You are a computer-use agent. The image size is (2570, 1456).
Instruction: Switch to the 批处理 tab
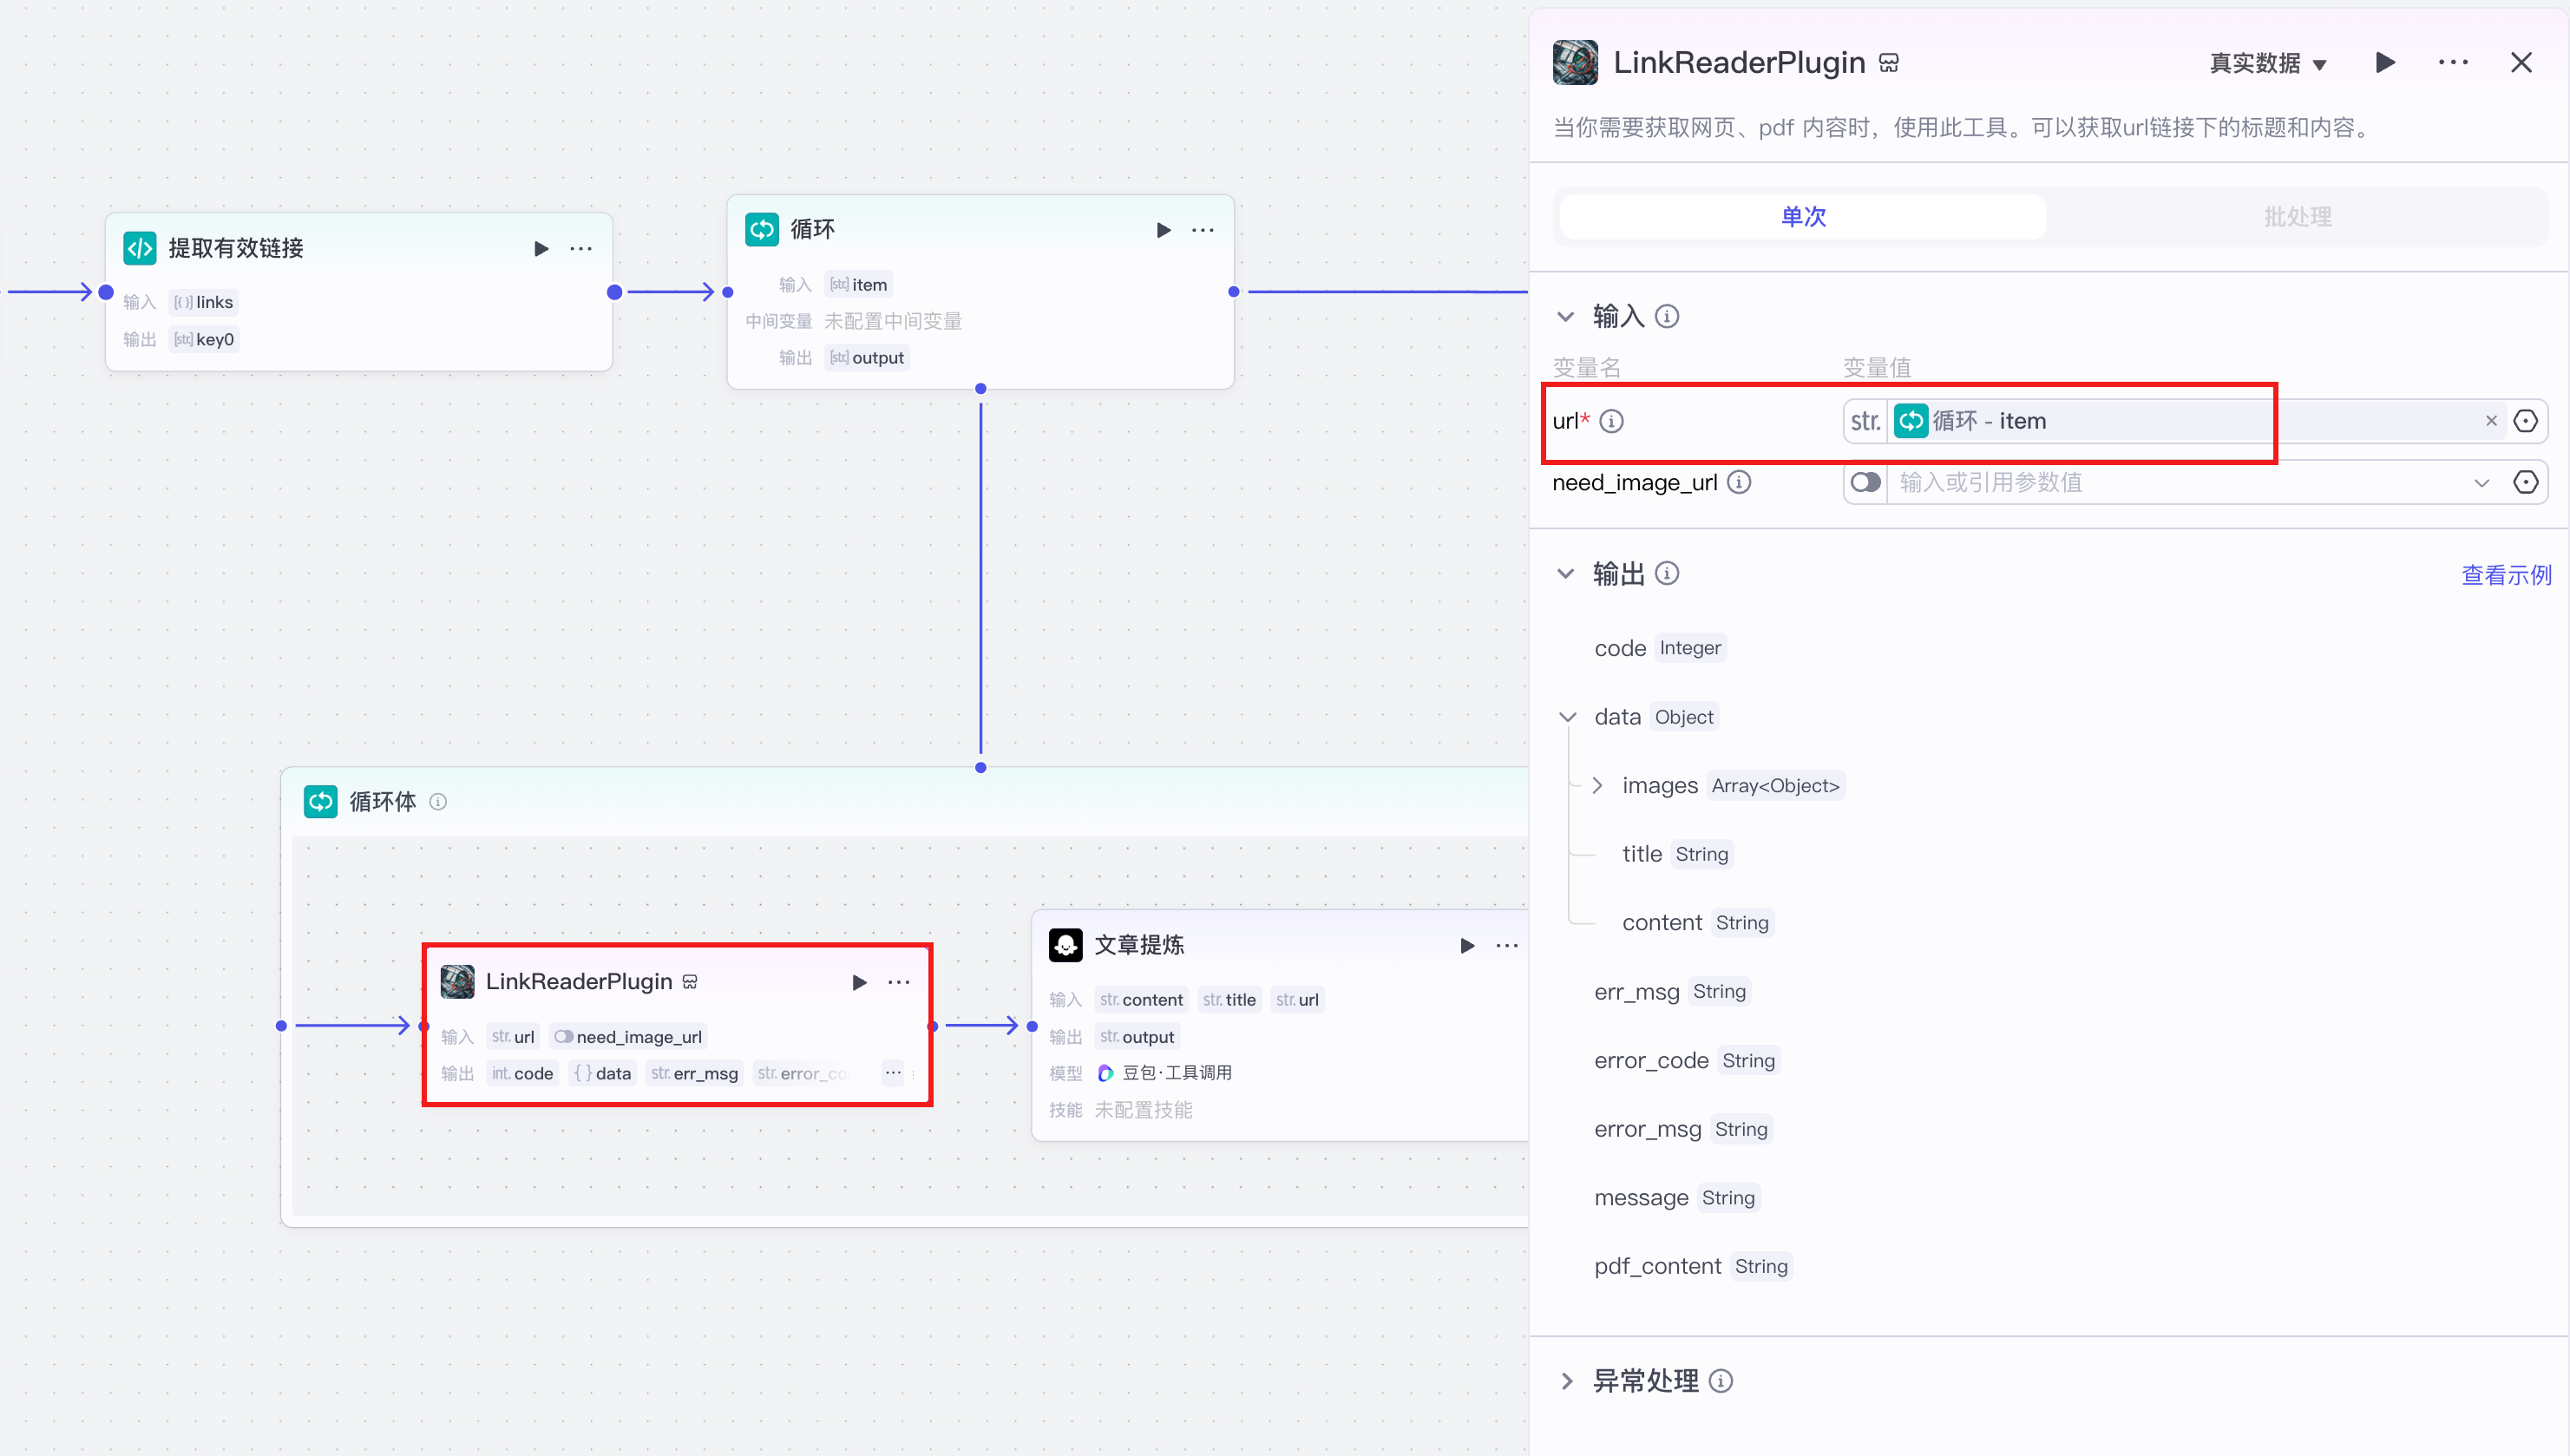(2296, 217)
